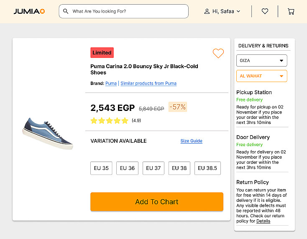This screenshot has height=239, width=307.
Task: Click the red Limited badge
Action: pos(102,53)
